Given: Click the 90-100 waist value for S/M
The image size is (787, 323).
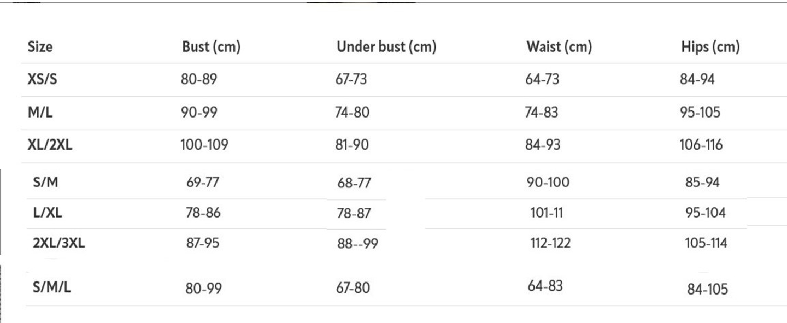Looking at the screenshot, I should point(548,182).
